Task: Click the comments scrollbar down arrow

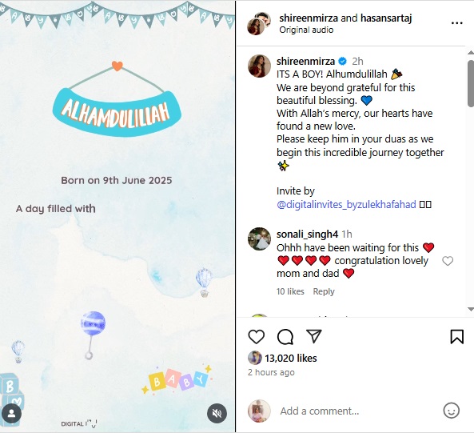Action: coord(470,309)
